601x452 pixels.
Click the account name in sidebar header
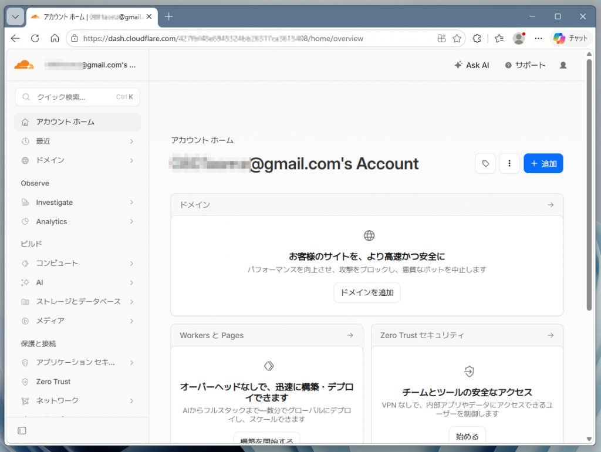point(90,65)
